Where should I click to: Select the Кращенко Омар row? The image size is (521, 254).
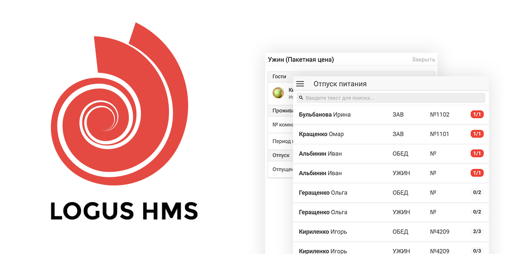391,134
